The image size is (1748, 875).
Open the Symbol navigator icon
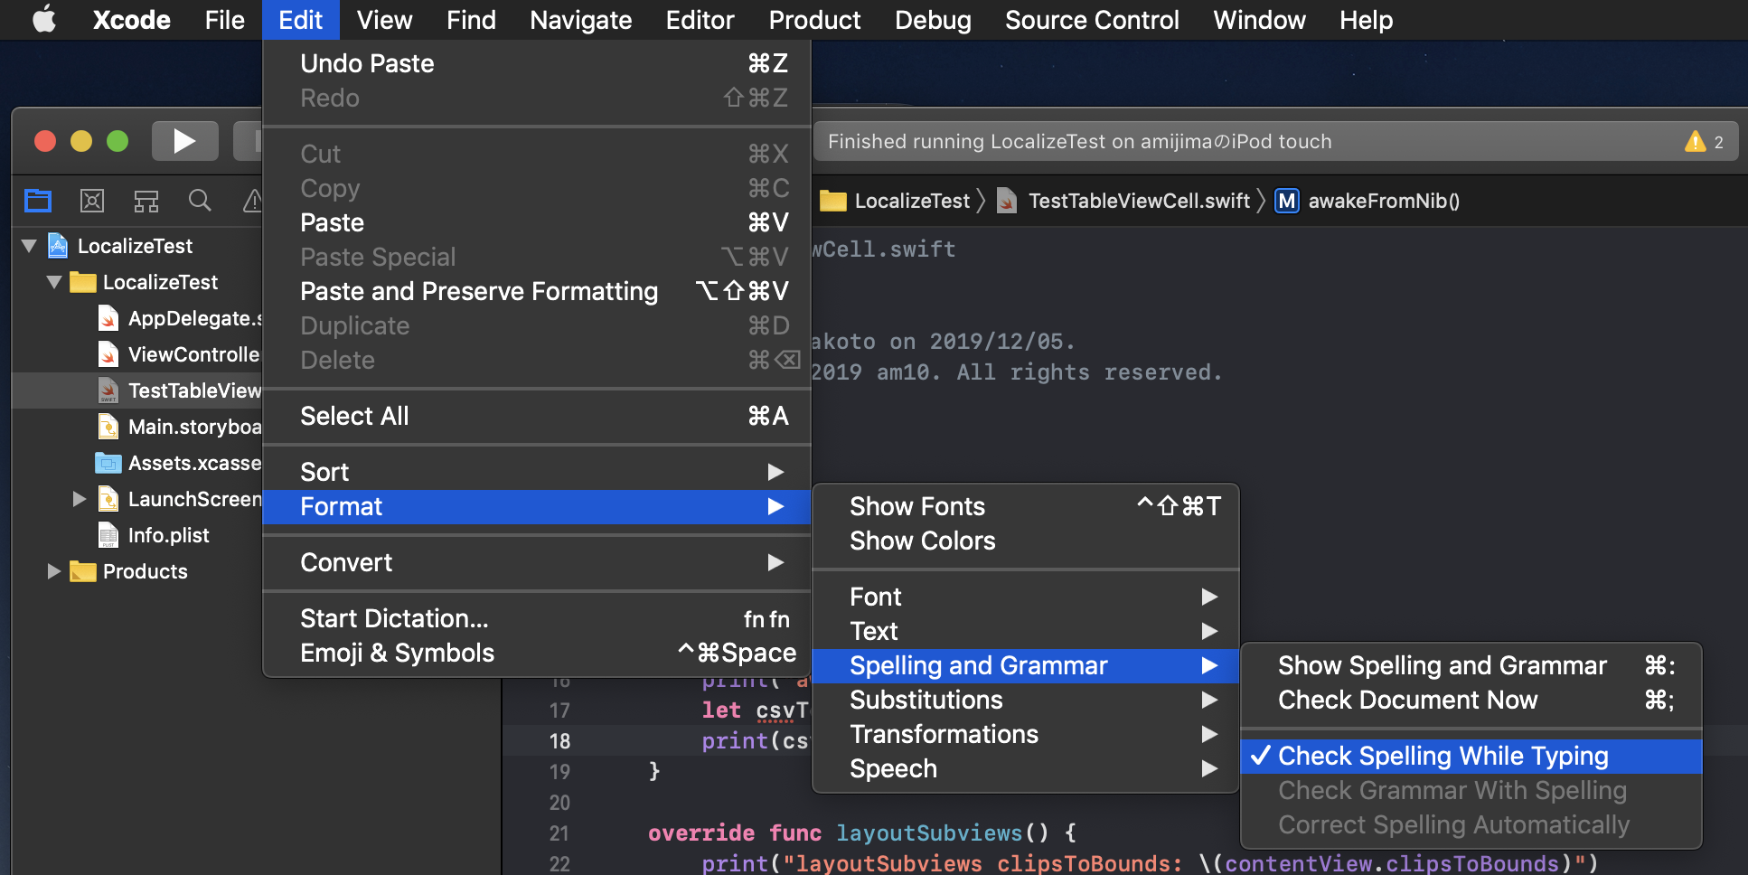(92, 201)
